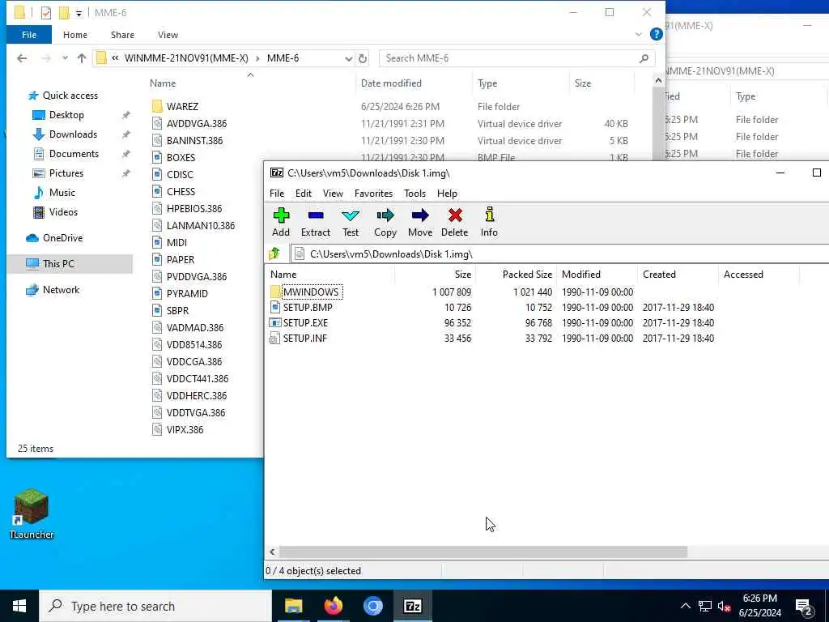The width and height of the screenshot is (829, 622).
Task: Open Explorer help via the question mark icon
Action: pyautogui.click(x=656, y=34)
